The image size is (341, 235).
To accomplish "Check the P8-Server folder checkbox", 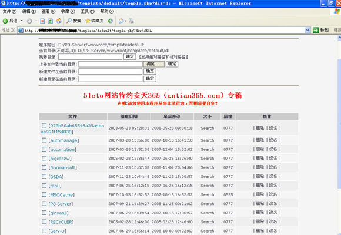I will click(x=44, y=204).
